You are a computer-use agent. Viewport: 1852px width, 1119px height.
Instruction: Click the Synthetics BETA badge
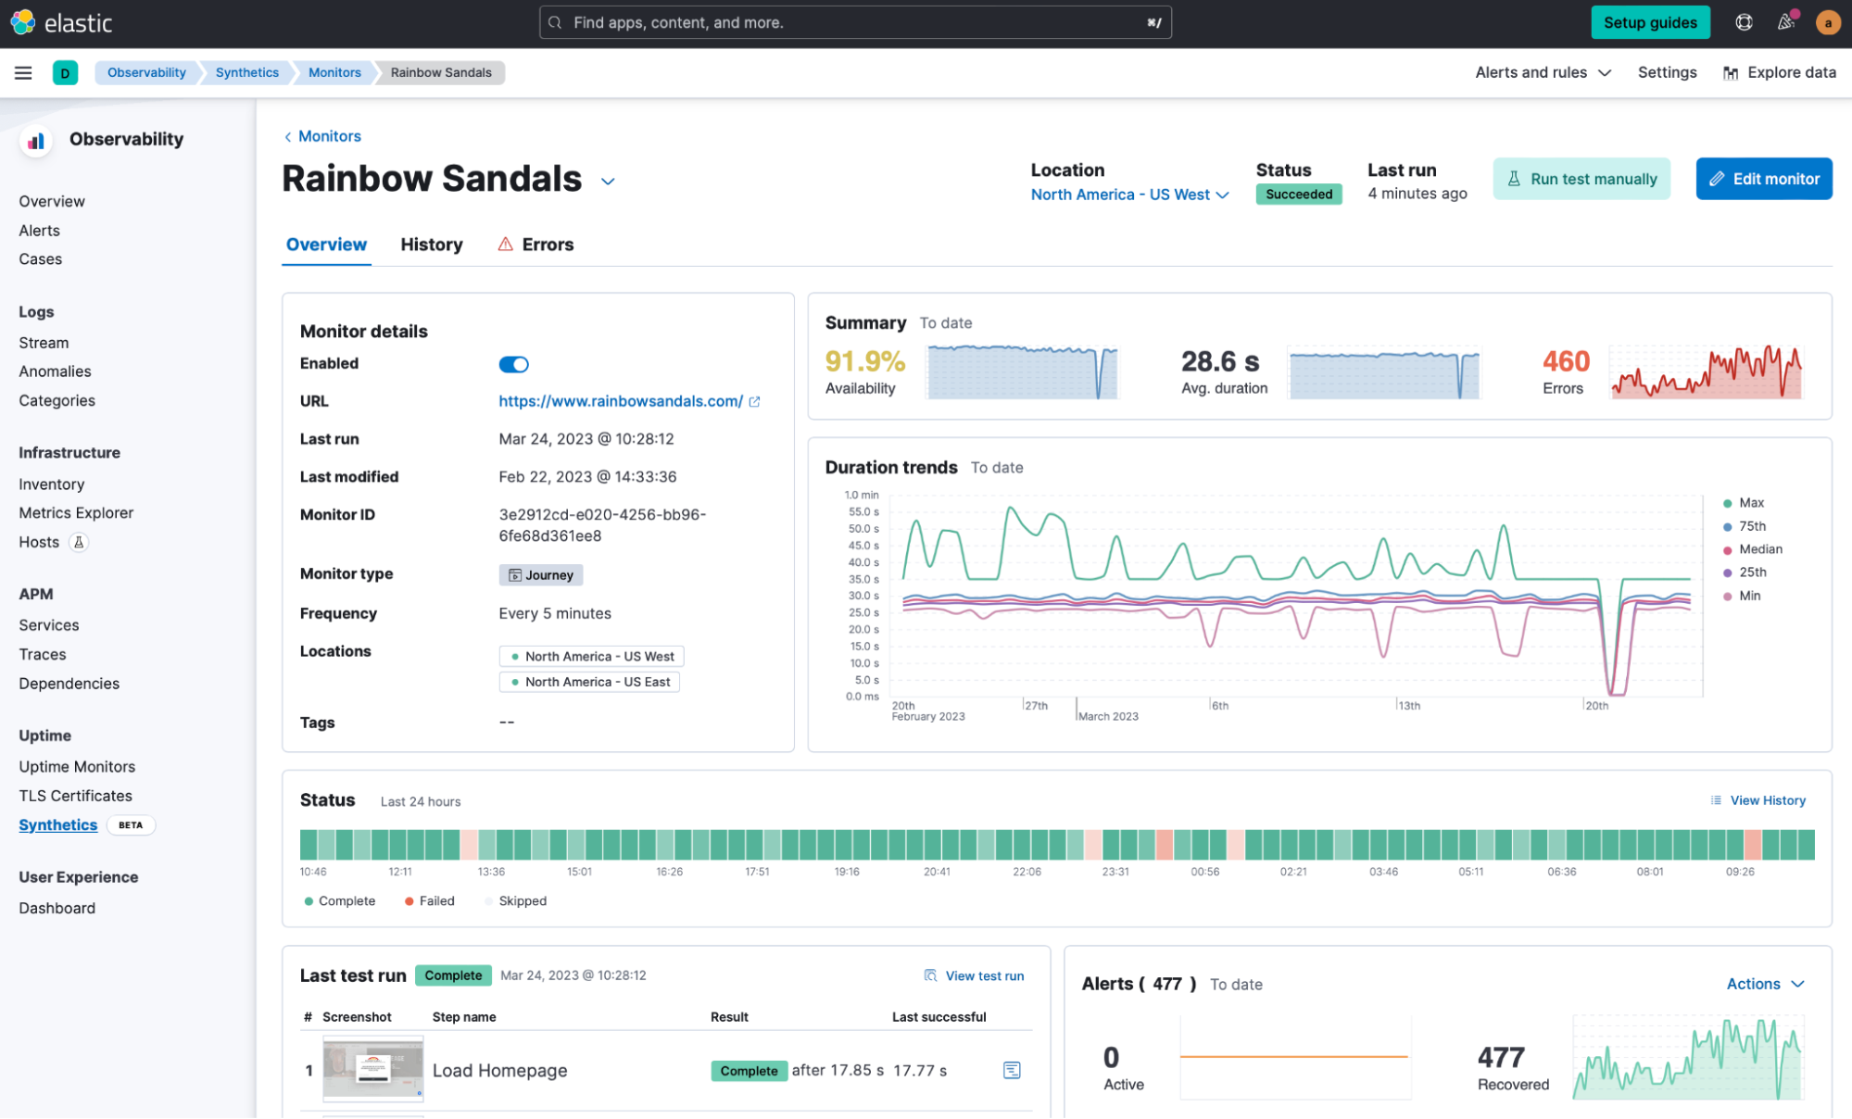[x=131, y=825]
